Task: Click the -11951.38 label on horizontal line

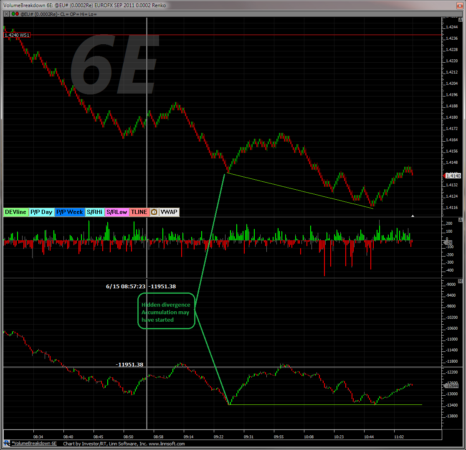Action: click(129, 364)
